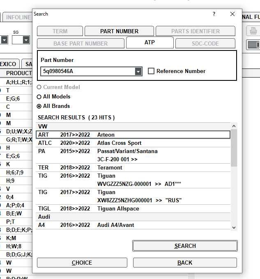Click into the Part Number input field

click(88, 71)
